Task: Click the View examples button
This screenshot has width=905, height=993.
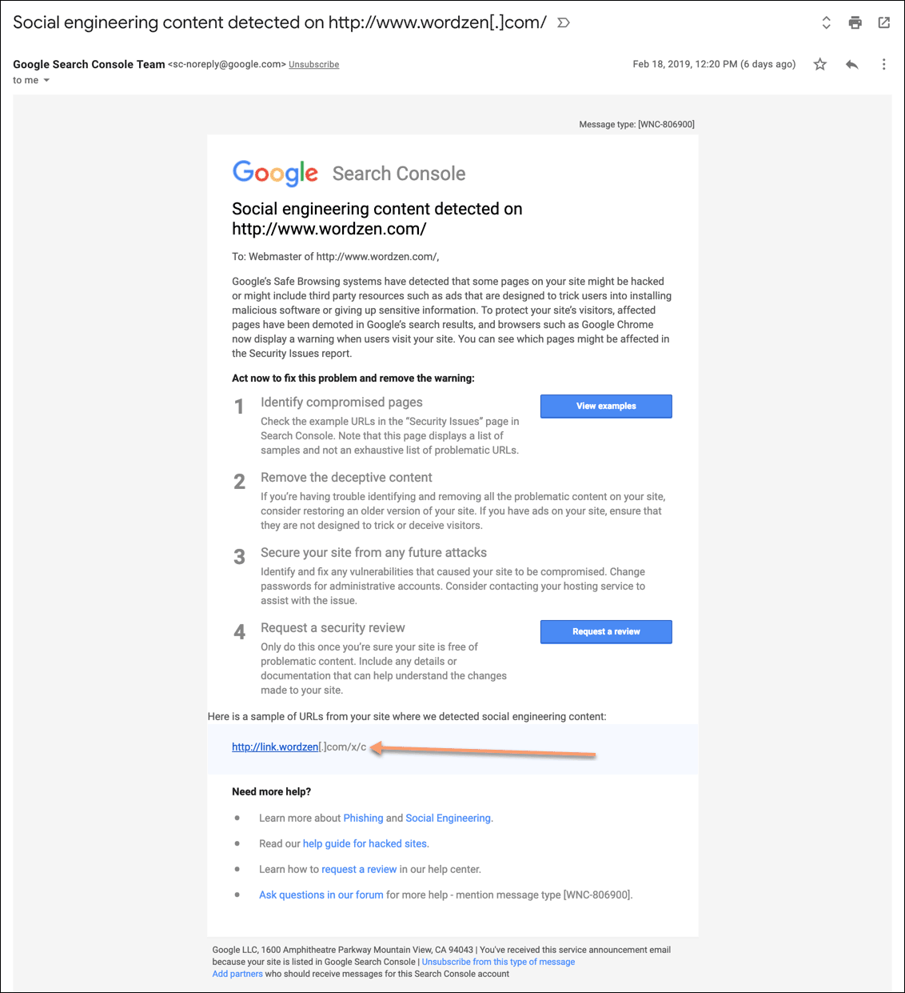Action: pyautogui.click(x=606, y=406)
